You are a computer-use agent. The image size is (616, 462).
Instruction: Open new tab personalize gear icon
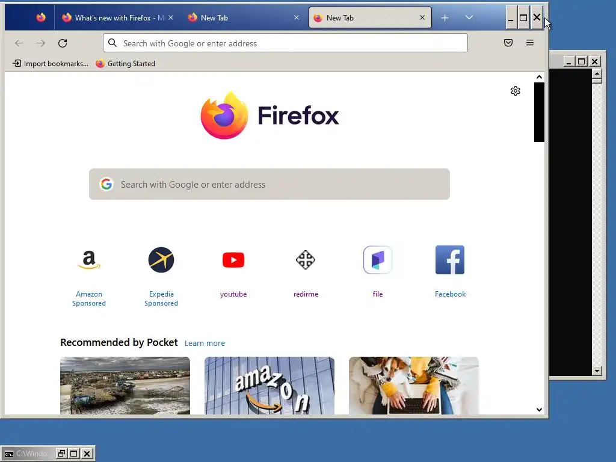[516, 91]
